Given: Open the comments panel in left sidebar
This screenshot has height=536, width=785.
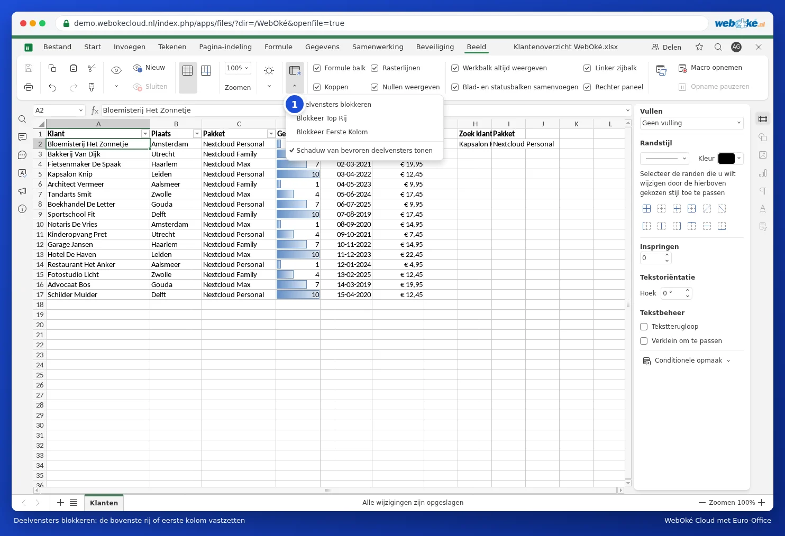Looking at the screenshot, I should (x=22, y=137).
